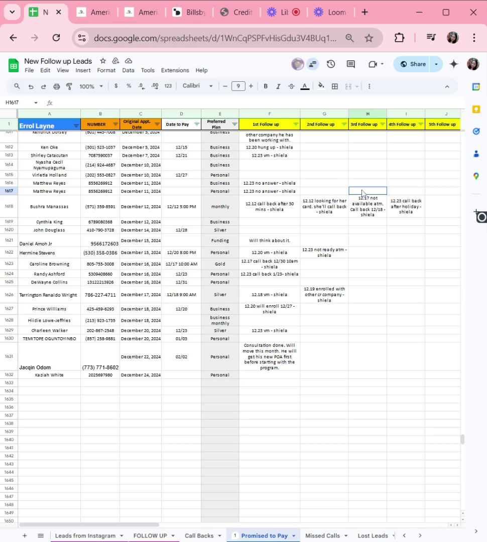Click the merge cells icon
This screenshot has width=487, height=542.
(348, 86)
